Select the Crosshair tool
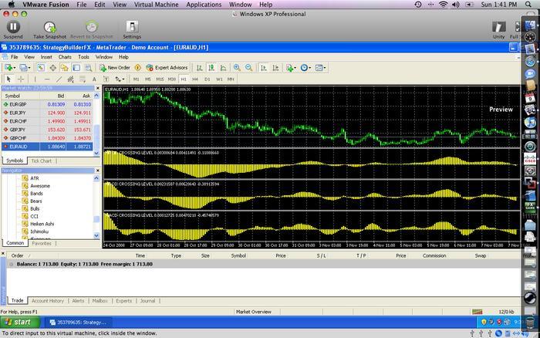 tap(21, 79)
